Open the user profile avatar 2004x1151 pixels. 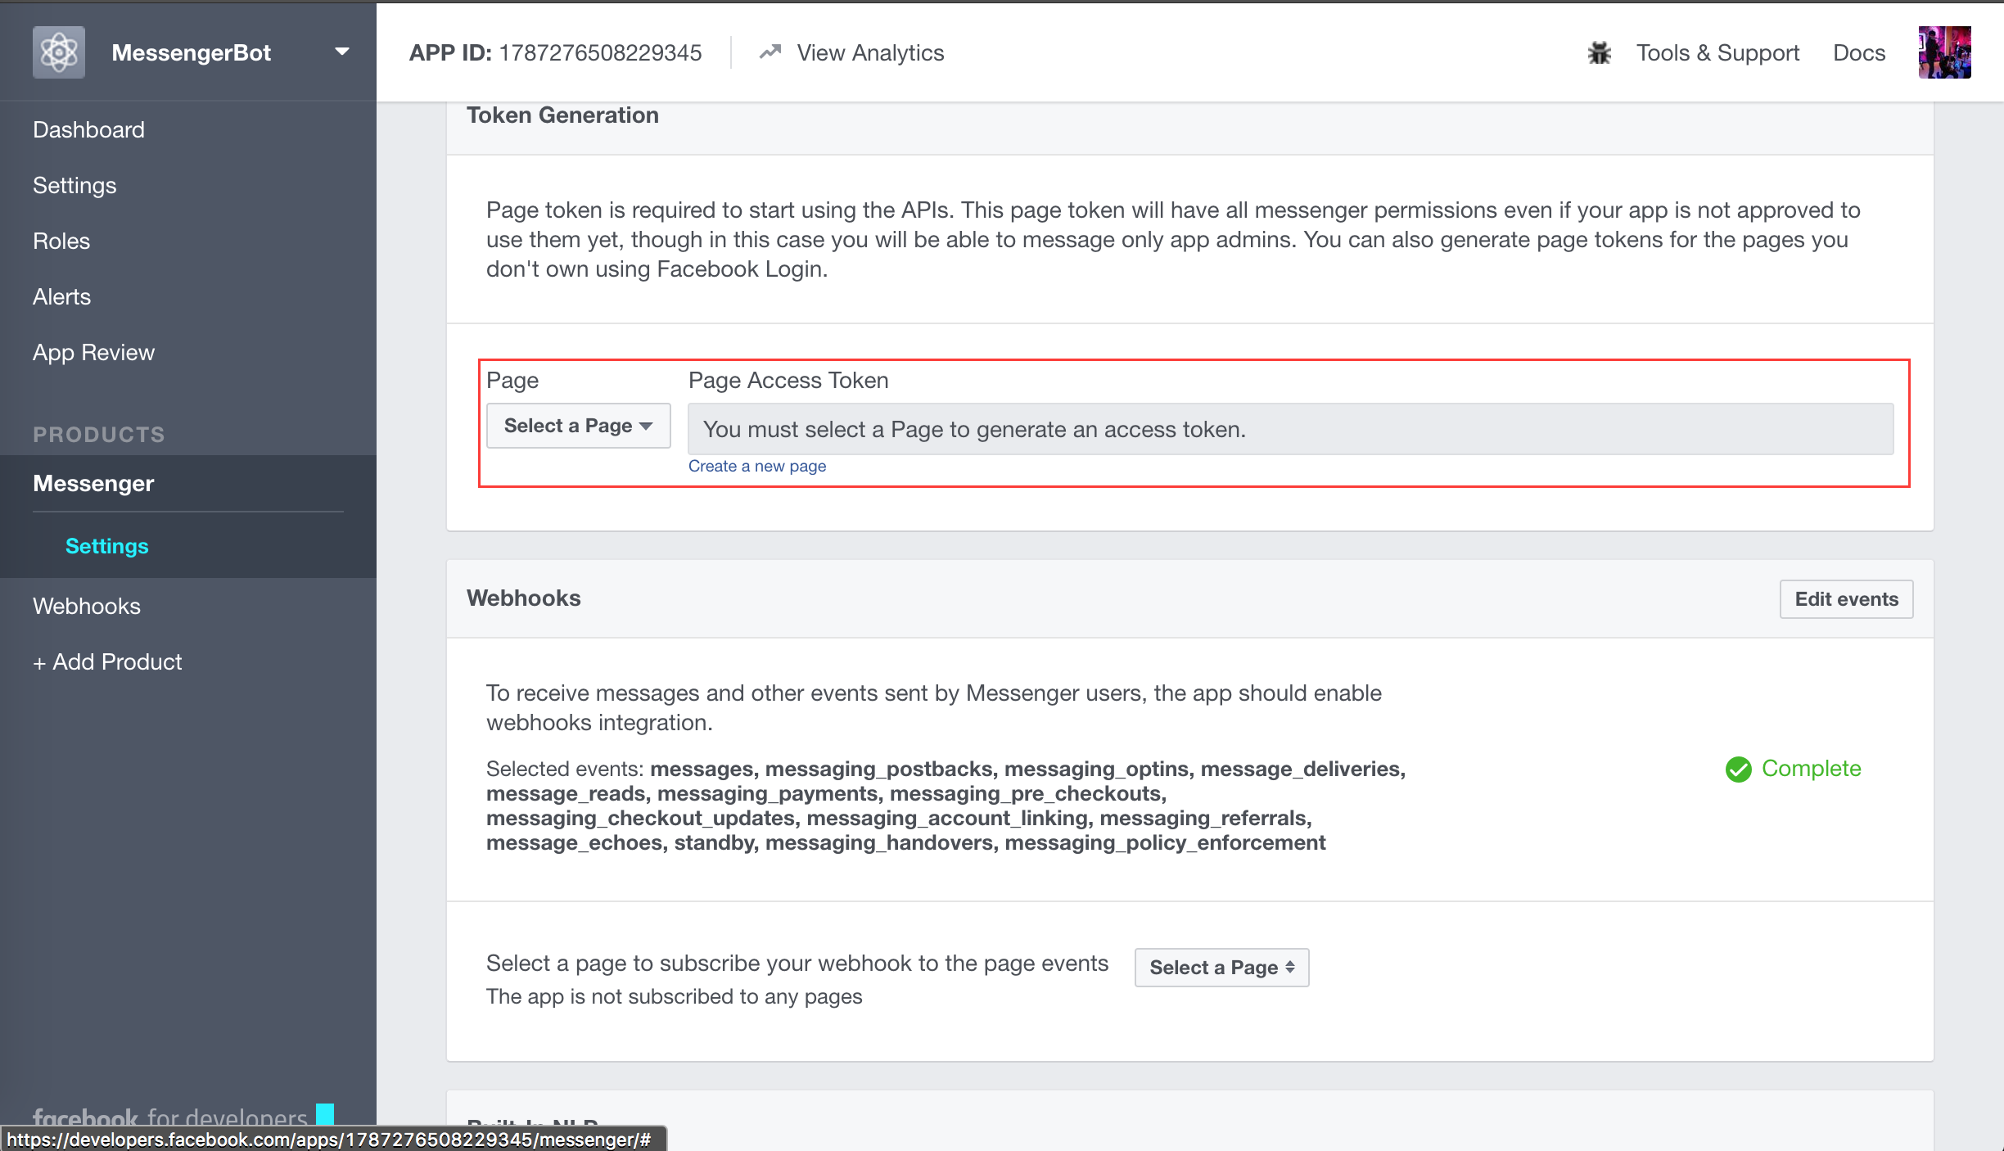coord(1944,52)
